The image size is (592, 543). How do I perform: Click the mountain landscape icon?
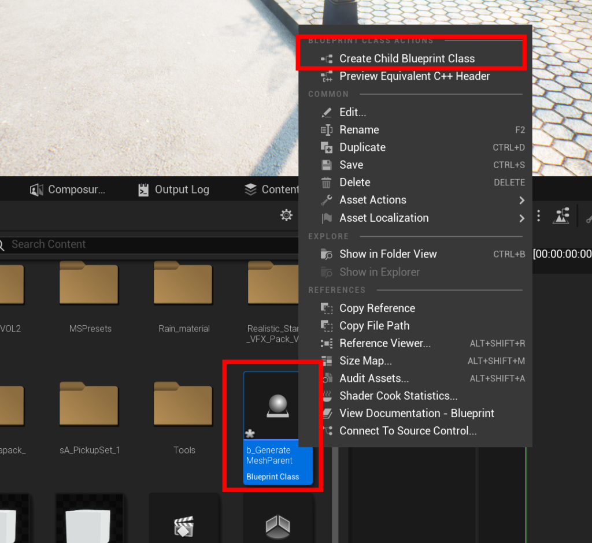point(561,215)
